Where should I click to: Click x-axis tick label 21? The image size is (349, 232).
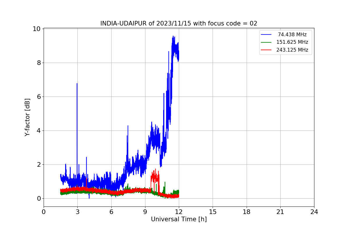280,212
